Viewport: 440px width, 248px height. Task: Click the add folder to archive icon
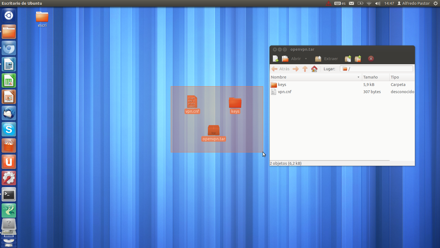tap(358, 59)
